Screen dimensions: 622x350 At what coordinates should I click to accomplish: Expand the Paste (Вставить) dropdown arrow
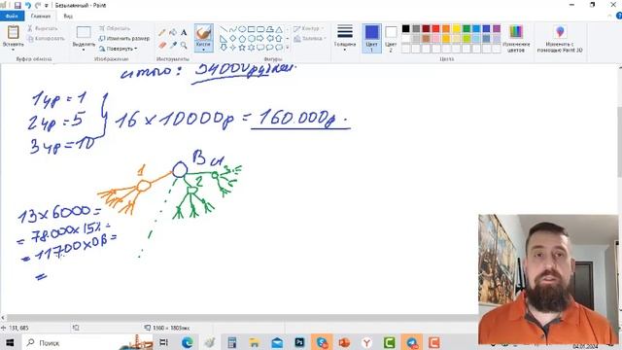pyautogui.click(x=13, y=50)
